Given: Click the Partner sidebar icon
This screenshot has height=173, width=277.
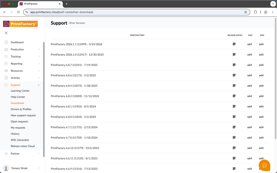Looking at the screenshot, I should (x=6, y=154).
